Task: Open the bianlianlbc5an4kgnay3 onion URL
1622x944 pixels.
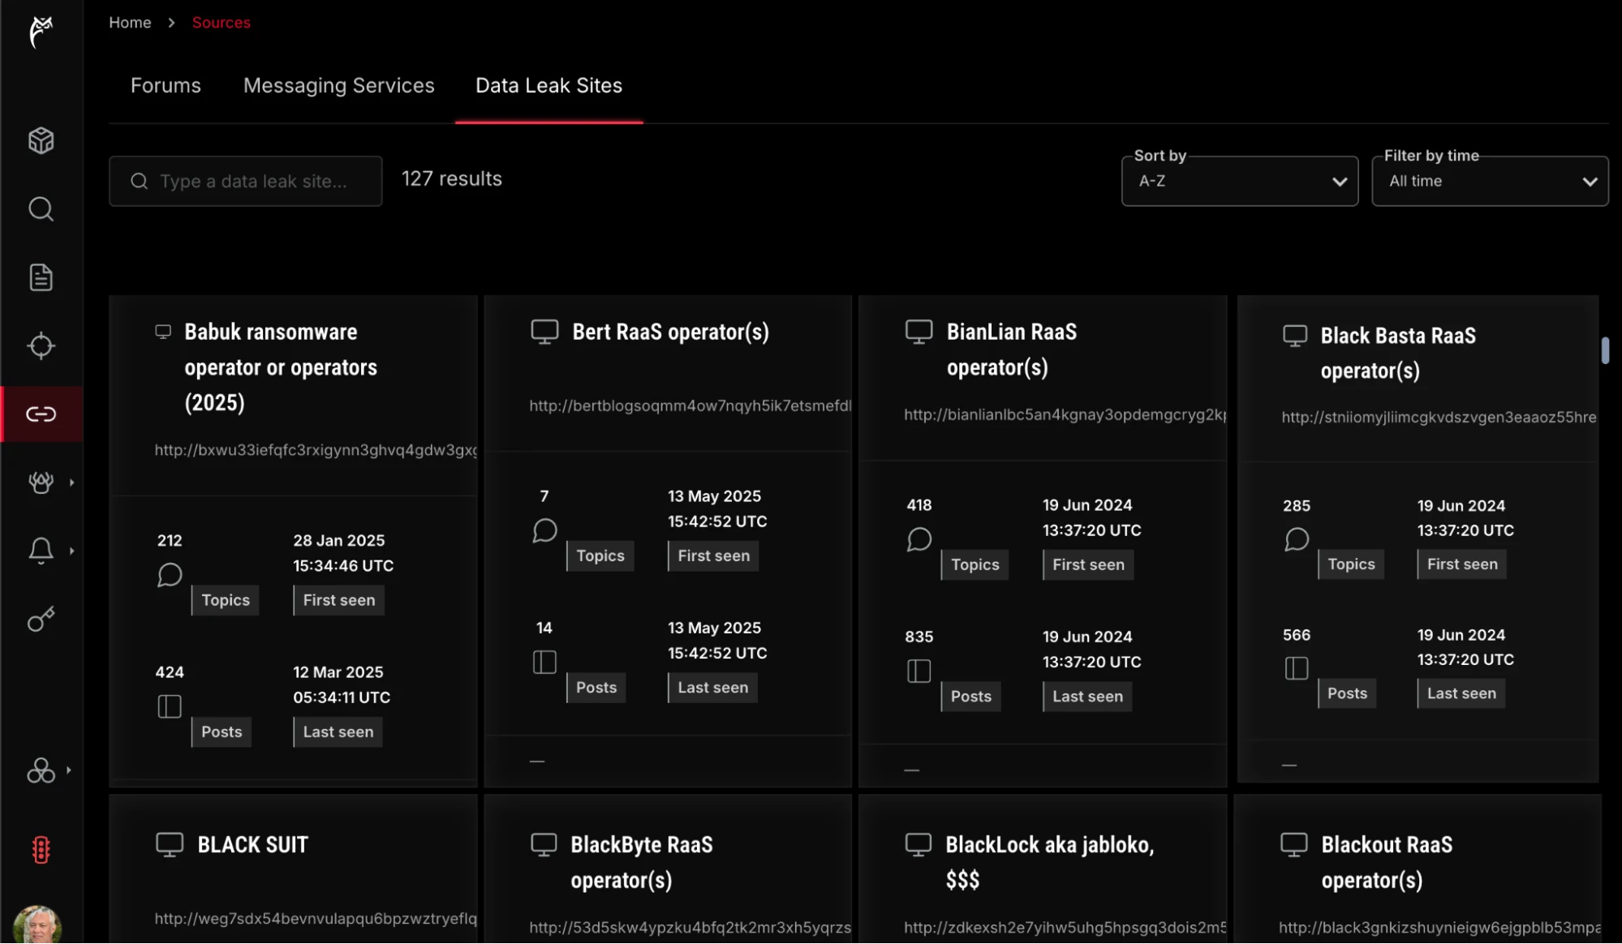Action: click(1065, 414)
